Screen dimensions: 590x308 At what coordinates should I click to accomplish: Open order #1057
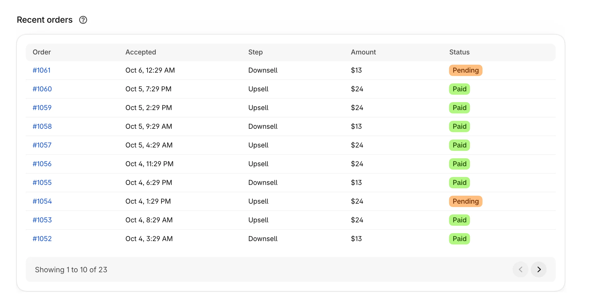(x=42, y=145)
